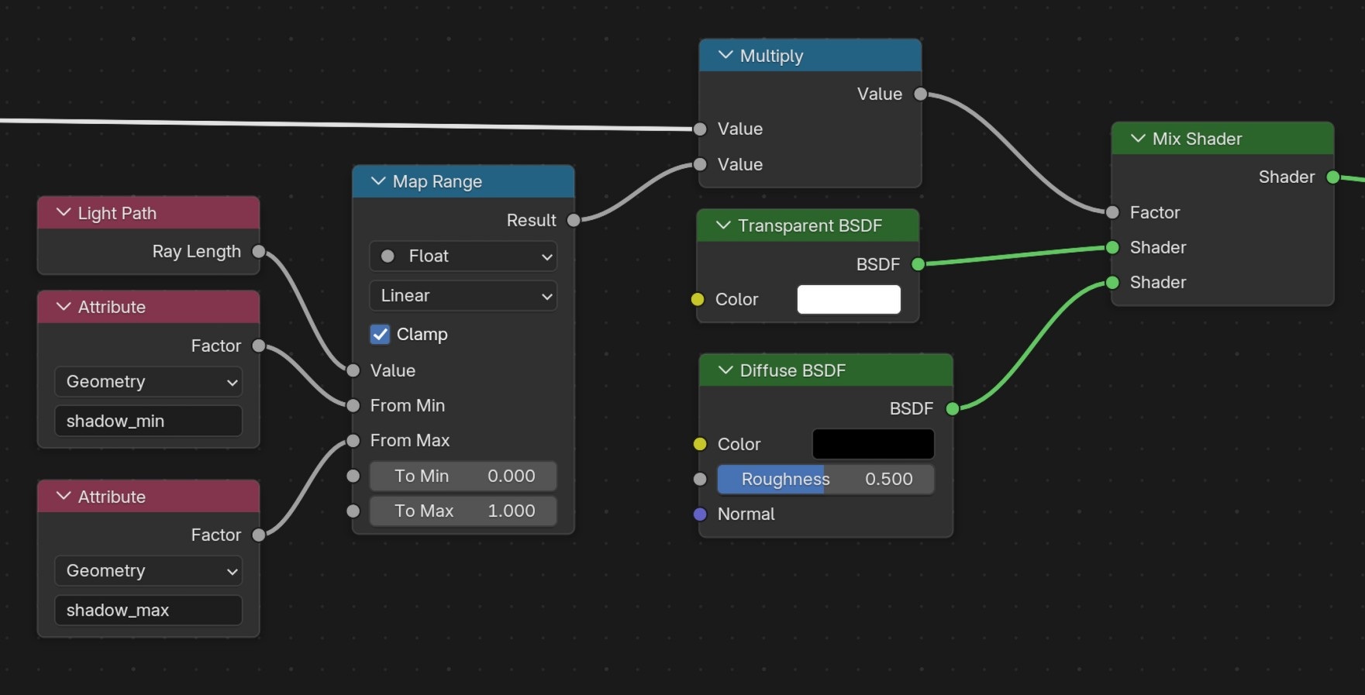Open the white Transparent BSDF color swatch
This screenshot has width=1365, height=695.
[x=849, y=299]
